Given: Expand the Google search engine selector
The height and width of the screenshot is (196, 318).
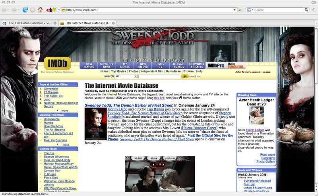Looking at the screenshot, I should tap(249, 10).
